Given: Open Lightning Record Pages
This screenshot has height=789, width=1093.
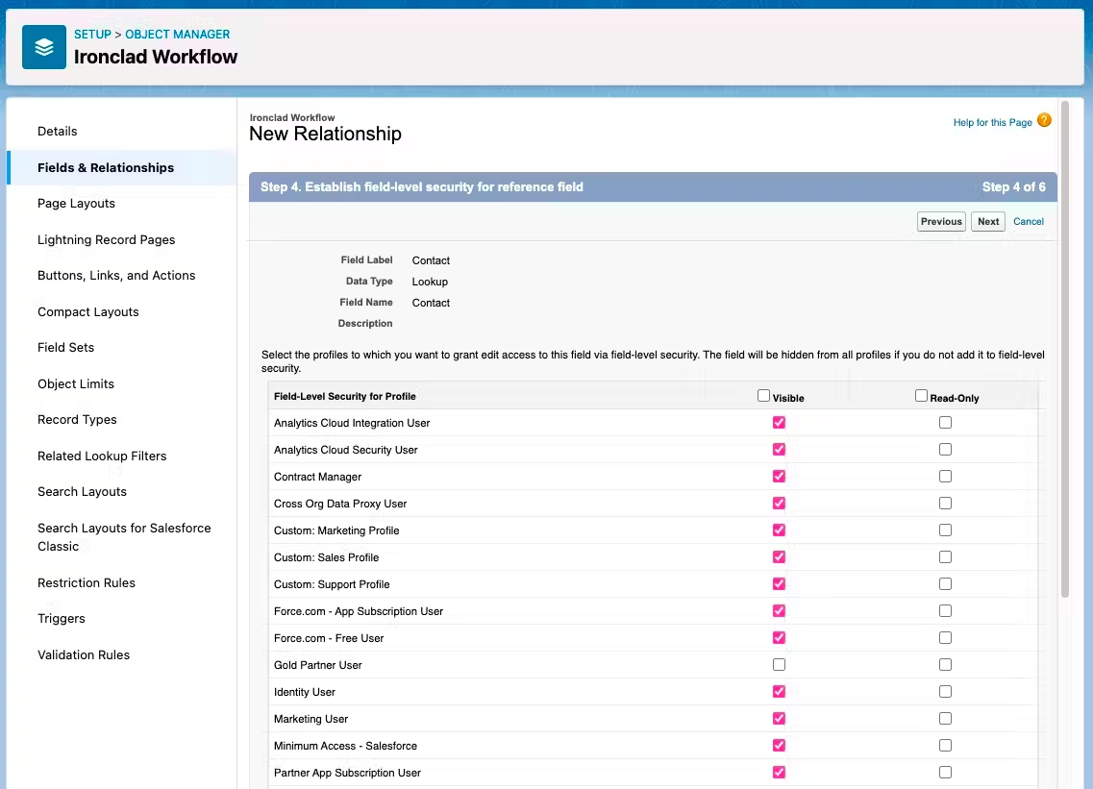Looking at the screenshot, I should coord(106,239).
